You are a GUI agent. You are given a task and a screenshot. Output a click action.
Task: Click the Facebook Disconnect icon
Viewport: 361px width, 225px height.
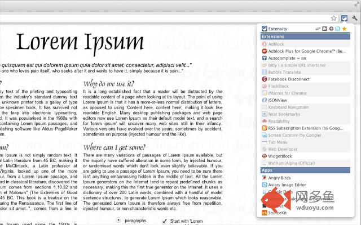(x=264, y=79)
